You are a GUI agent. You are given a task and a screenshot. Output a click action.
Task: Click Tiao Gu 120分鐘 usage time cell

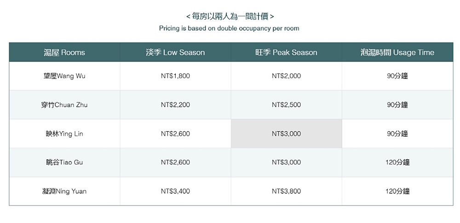(397, 162)
